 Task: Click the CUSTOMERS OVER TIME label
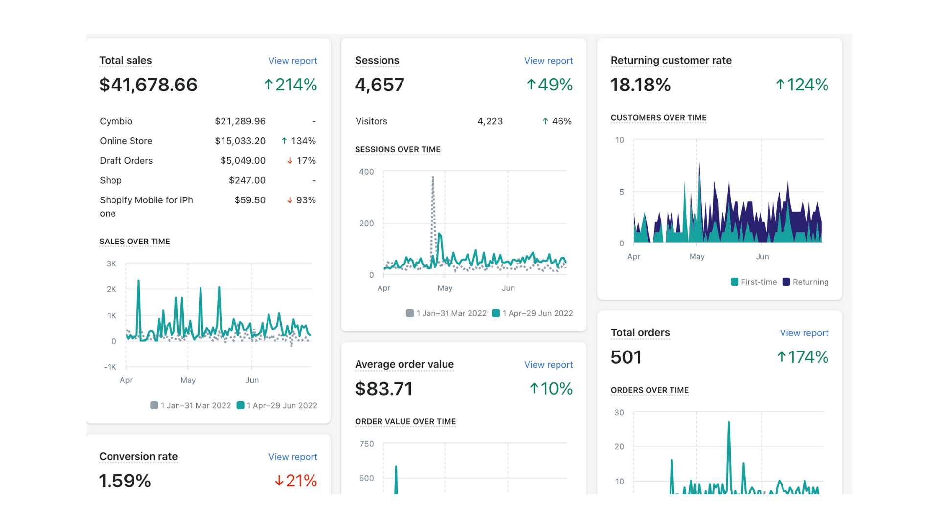coord(658,118)
